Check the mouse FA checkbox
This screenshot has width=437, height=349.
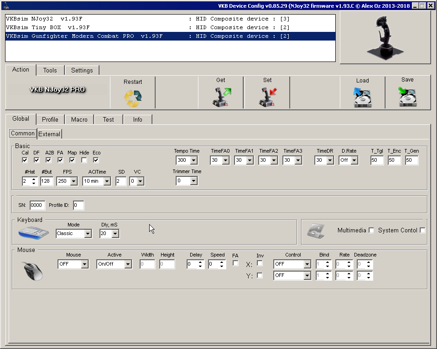click(x=235, y=263)
